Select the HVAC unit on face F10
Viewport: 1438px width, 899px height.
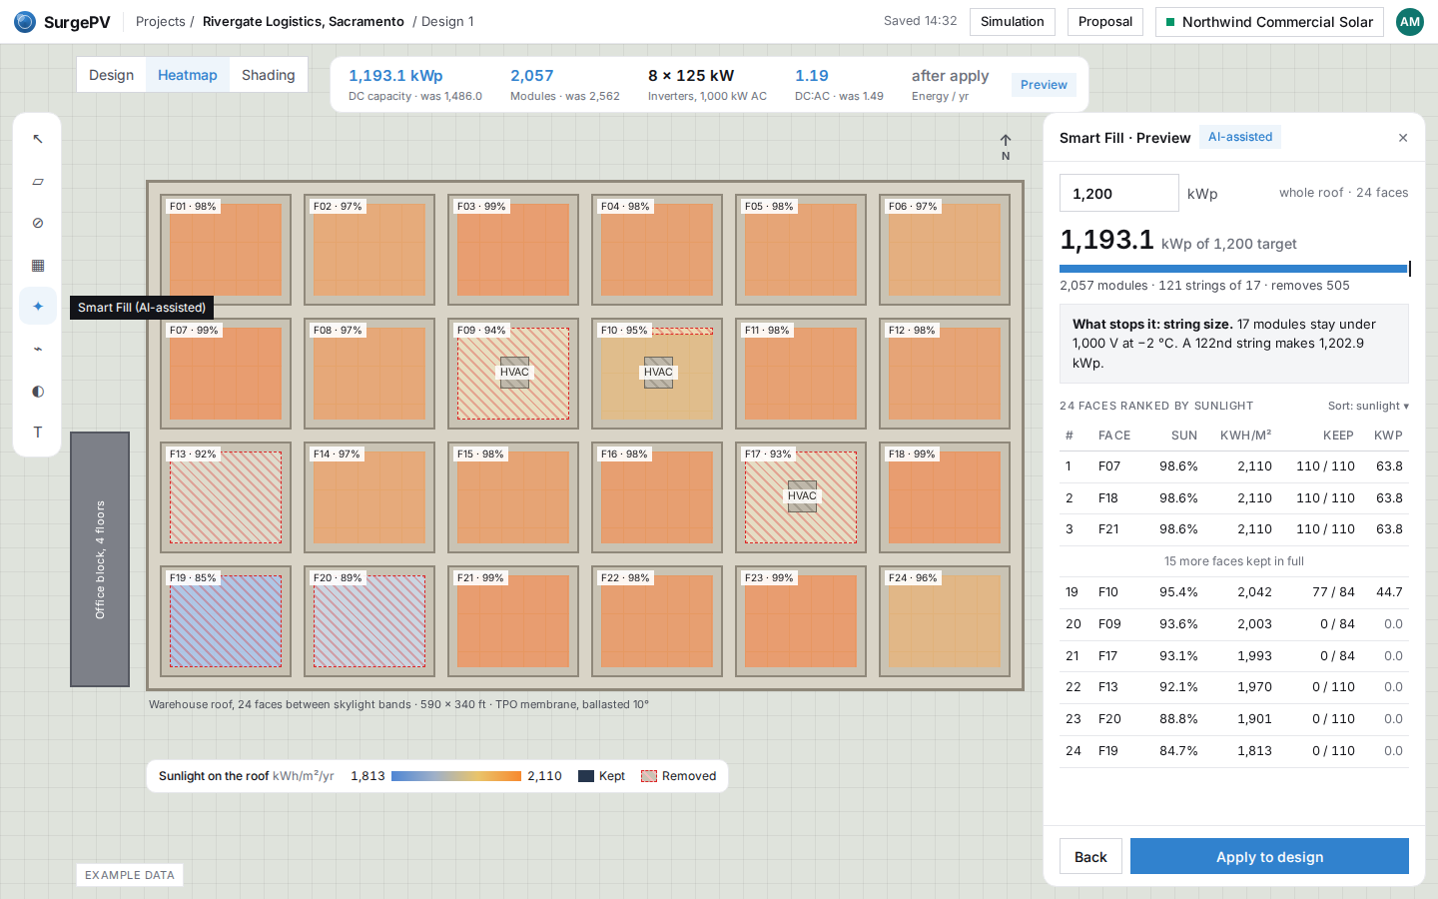(658, 373)
